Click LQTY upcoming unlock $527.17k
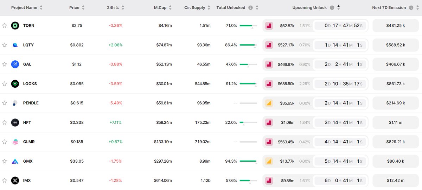 (x=286, y=45)
